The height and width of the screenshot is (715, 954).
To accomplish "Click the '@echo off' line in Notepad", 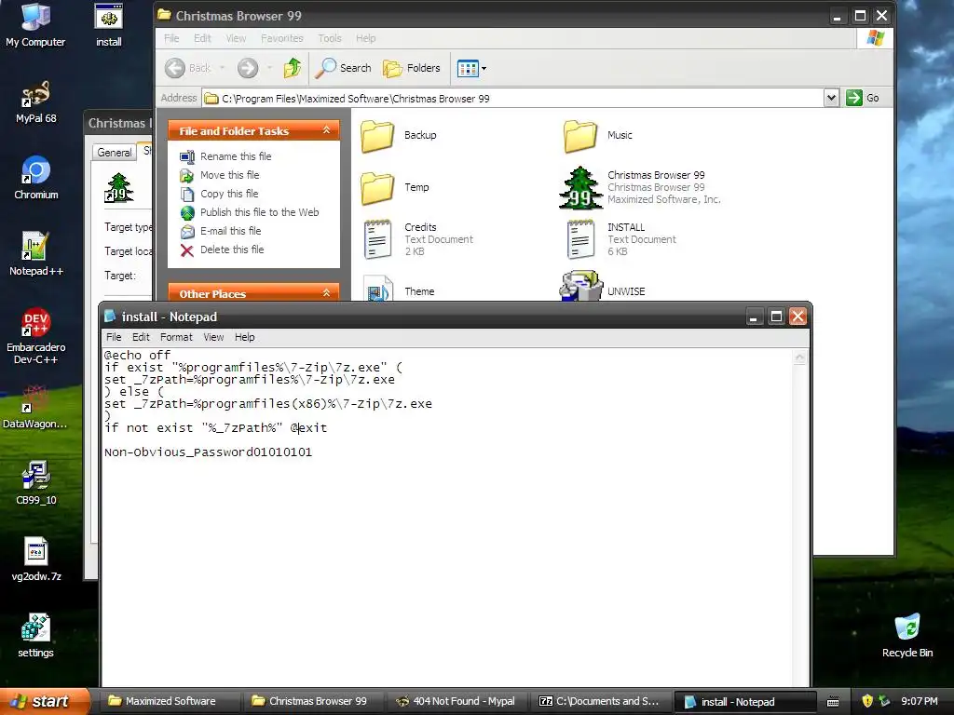I will [x=138, y=355].
